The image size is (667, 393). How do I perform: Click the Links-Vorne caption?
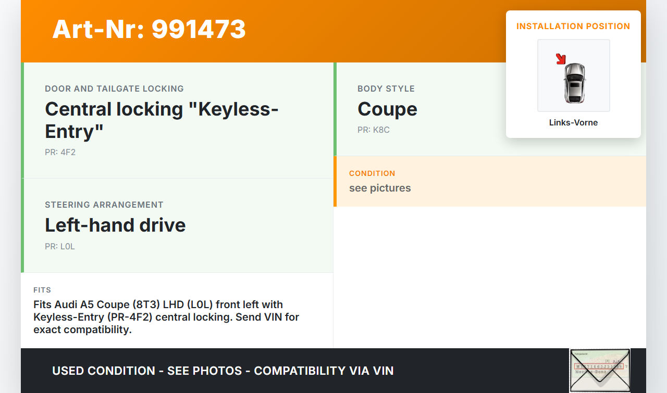tap(573, 123)
